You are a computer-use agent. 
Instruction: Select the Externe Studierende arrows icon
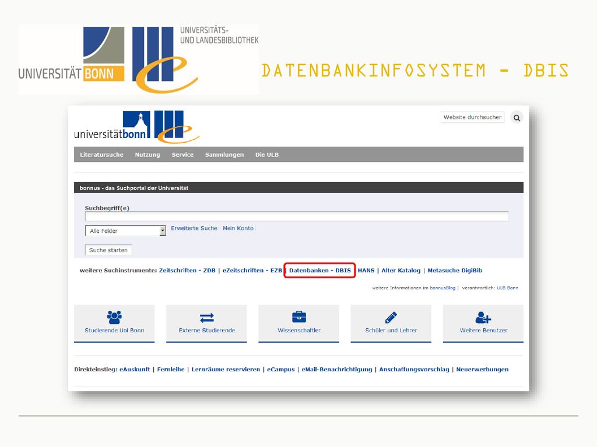[x=207, y=317]
